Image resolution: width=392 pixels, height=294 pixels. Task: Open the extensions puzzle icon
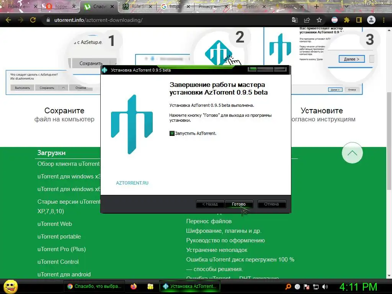pyautogui.click(x=347, y=20)
